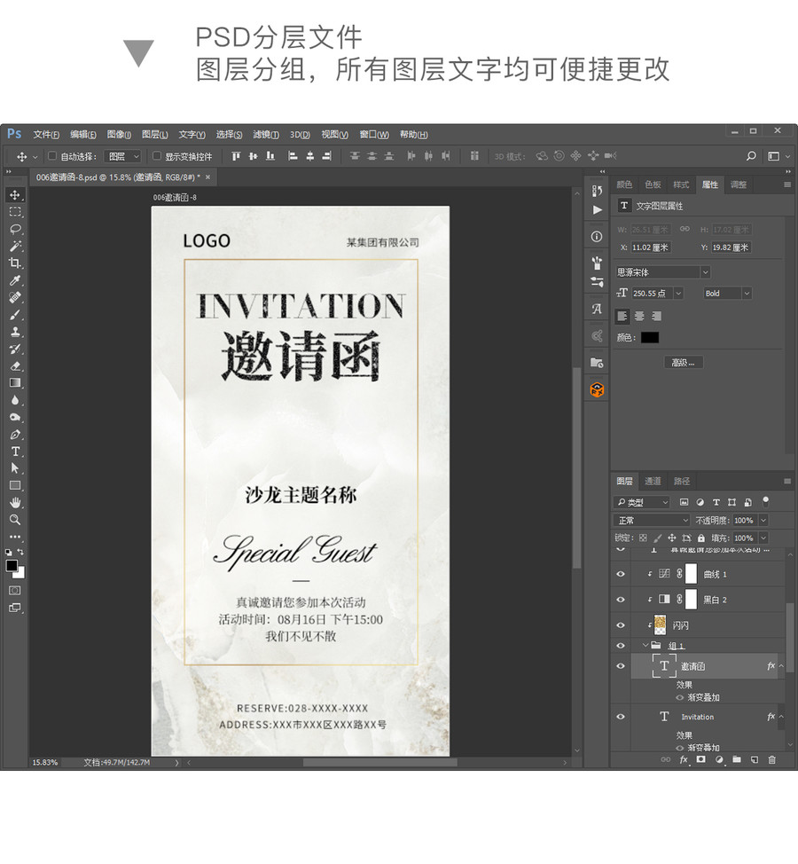Click the X position 11.02 厘米 field
Image resolution: width=798 pixels, height=864 pixels.
651,247
